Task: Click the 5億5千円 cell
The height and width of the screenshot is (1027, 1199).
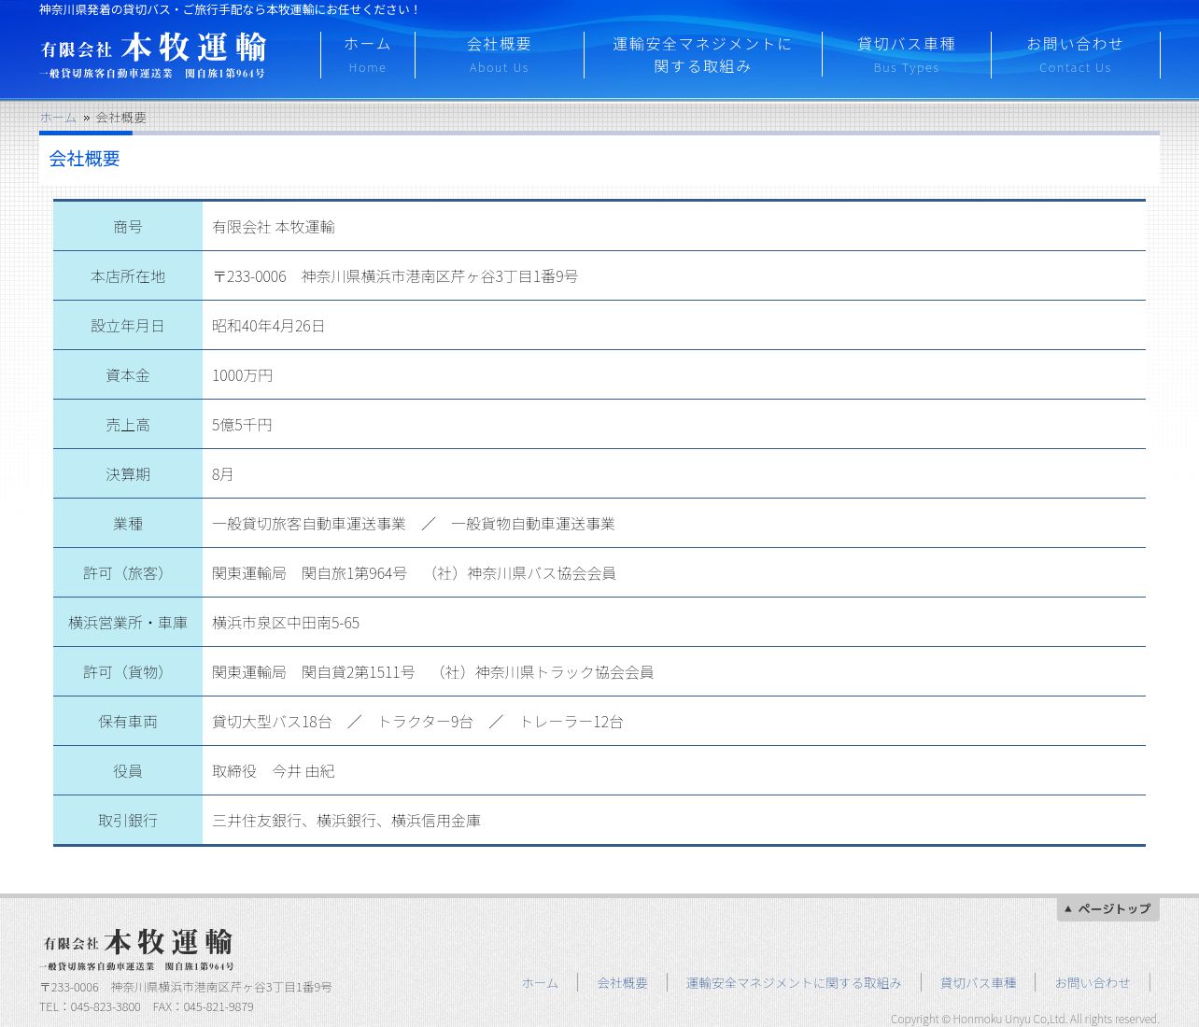Action: (674, 425)
